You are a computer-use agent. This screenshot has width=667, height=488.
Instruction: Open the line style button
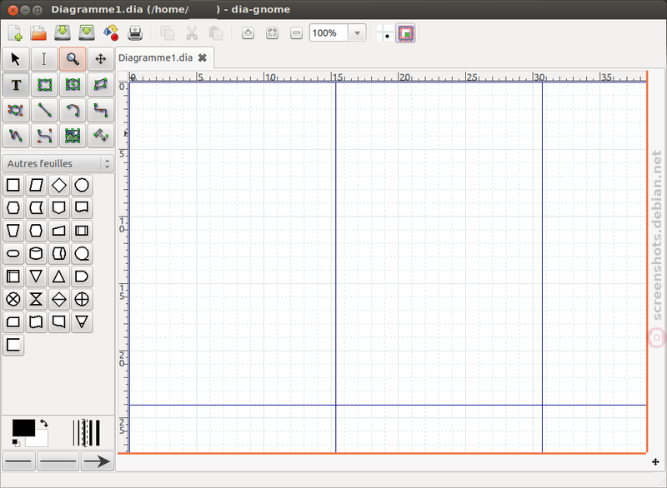pos(58,461)
